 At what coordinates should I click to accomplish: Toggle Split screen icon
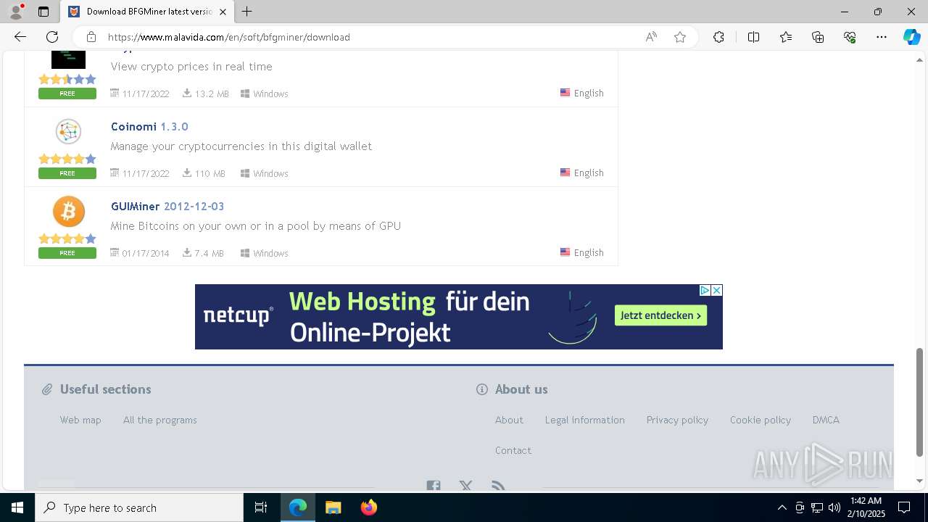[753, 37]
